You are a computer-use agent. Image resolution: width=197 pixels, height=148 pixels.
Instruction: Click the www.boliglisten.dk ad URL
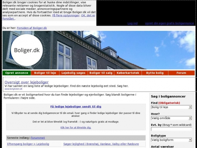click(13, 89)
